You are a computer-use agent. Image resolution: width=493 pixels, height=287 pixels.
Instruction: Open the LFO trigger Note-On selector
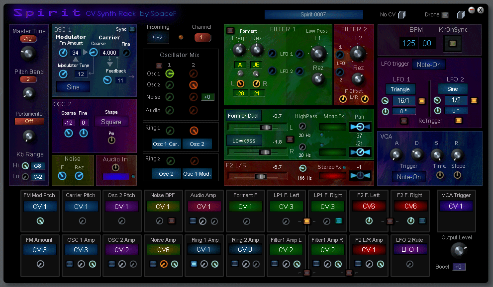[428, 65]
